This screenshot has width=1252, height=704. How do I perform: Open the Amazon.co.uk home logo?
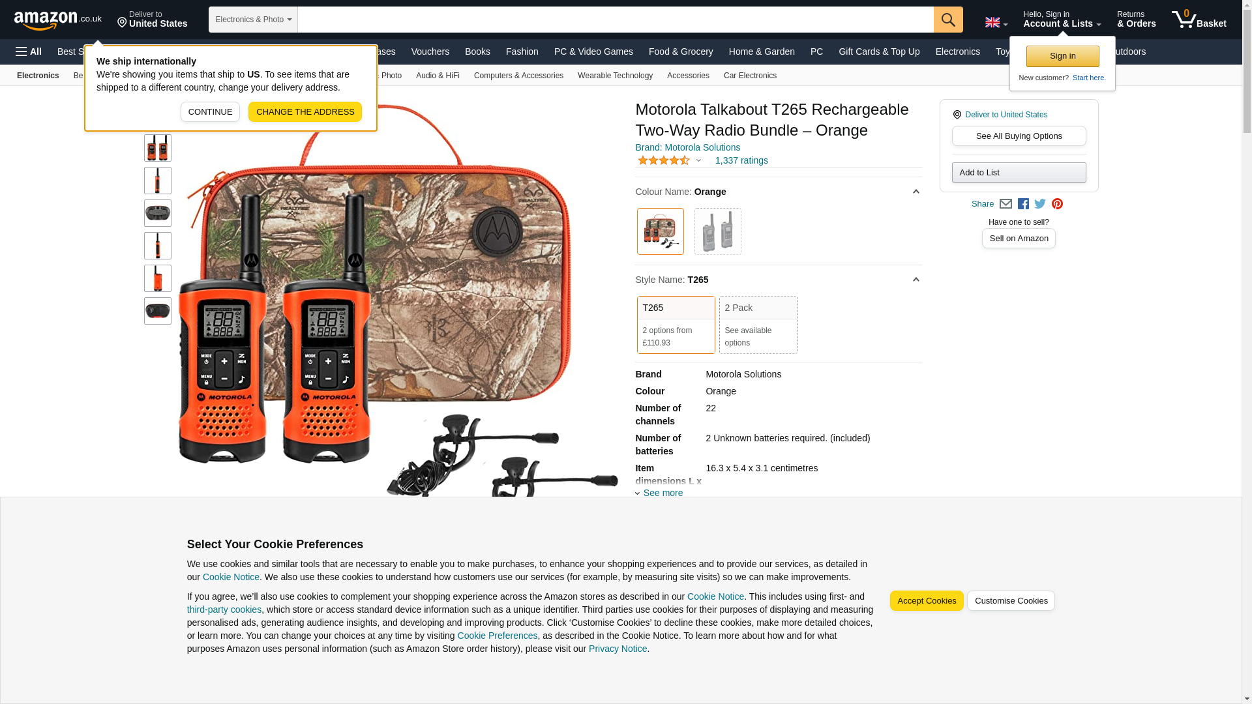(58, 20)
